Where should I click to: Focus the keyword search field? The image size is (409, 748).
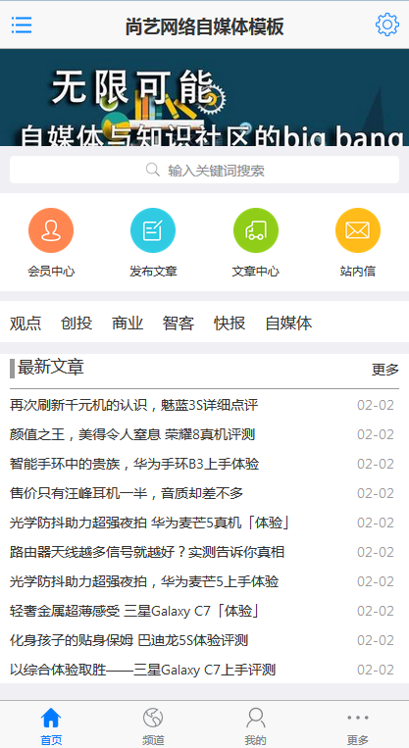click(204, 170)
